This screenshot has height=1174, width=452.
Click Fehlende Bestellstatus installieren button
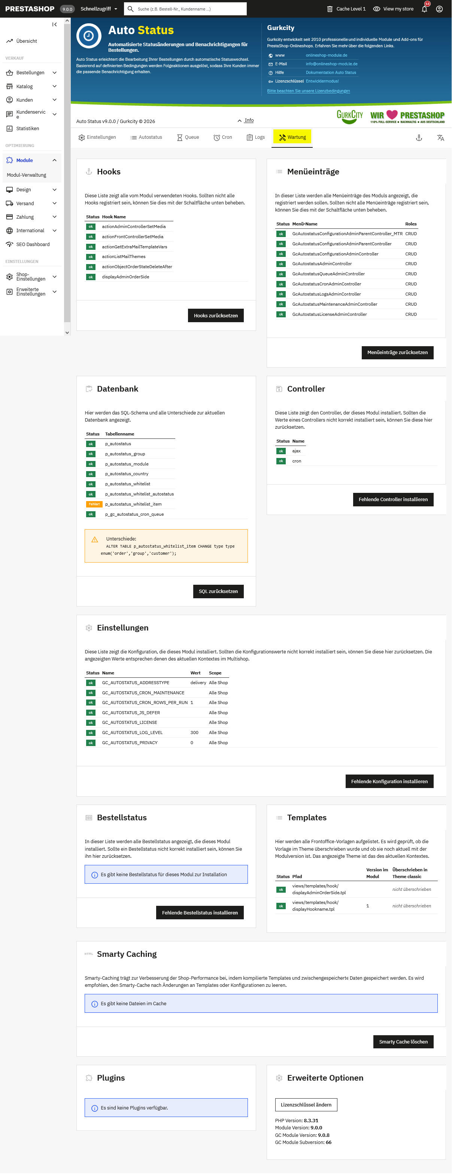point(200,913)
